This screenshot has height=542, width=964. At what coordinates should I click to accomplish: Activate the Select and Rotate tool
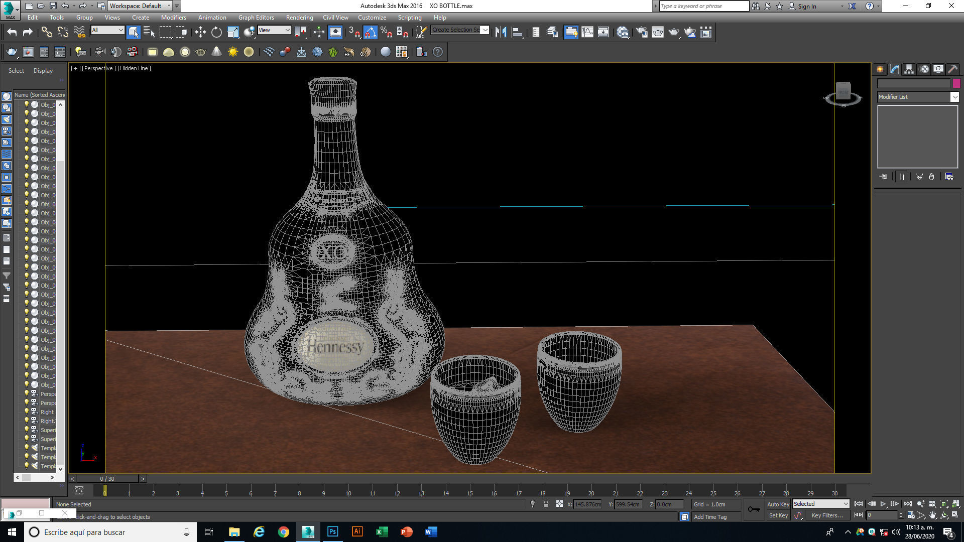click(216, 32)
